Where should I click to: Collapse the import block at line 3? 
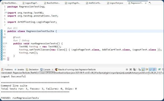tap(6, 13)
